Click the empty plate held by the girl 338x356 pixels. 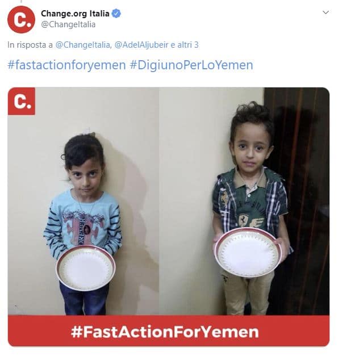(x=86, y=267)
